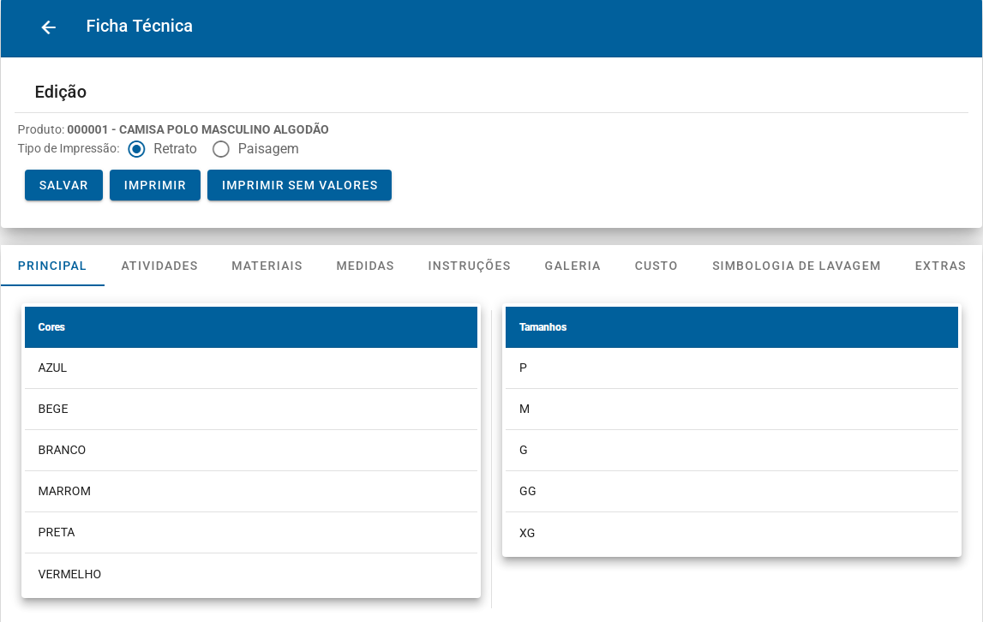The image size is (983, 622).
Task: Select the XG size row
Action: tap(732, 533)
